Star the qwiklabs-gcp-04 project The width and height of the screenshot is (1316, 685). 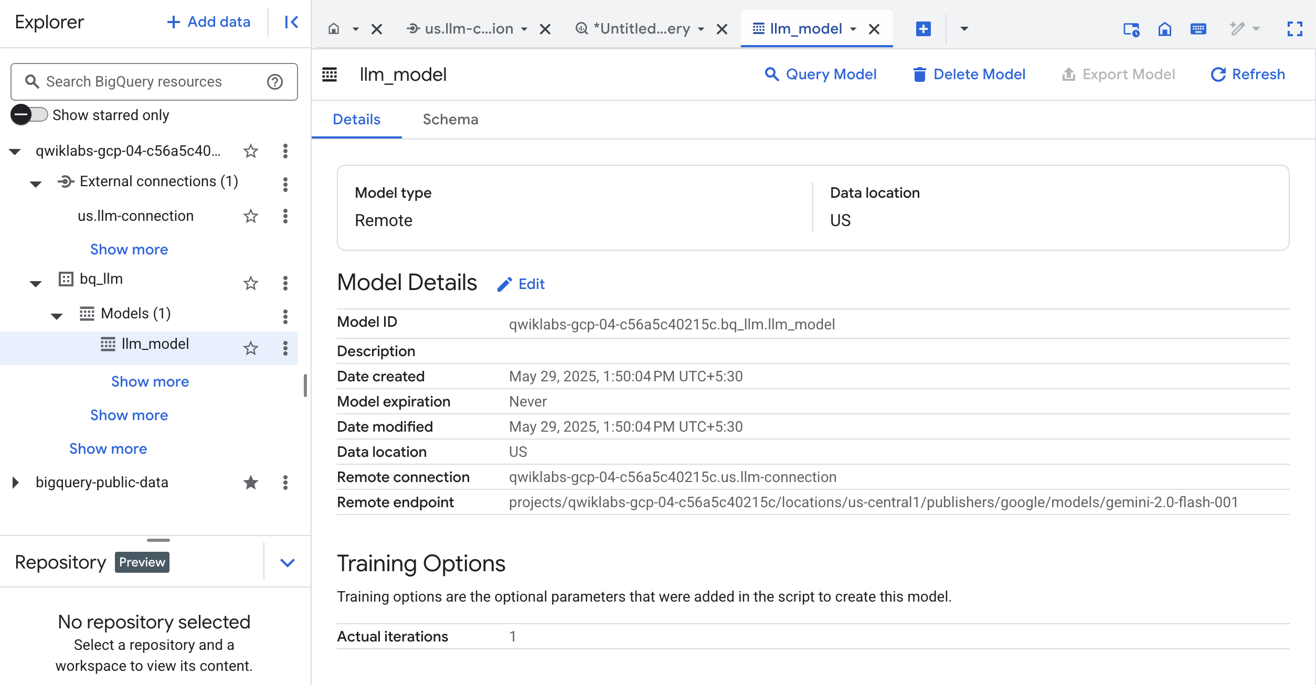click(x=251, y=151)
